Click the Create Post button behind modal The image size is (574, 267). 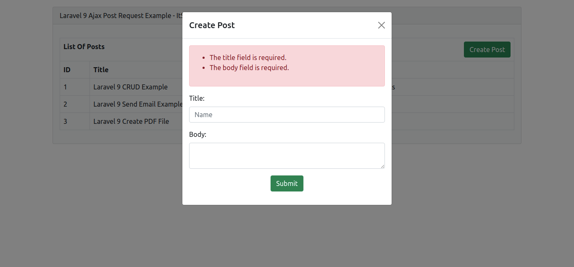point(487,50)
